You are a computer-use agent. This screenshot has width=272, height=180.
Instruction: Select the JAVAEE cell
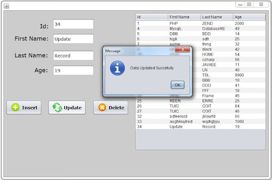(217, 65)
